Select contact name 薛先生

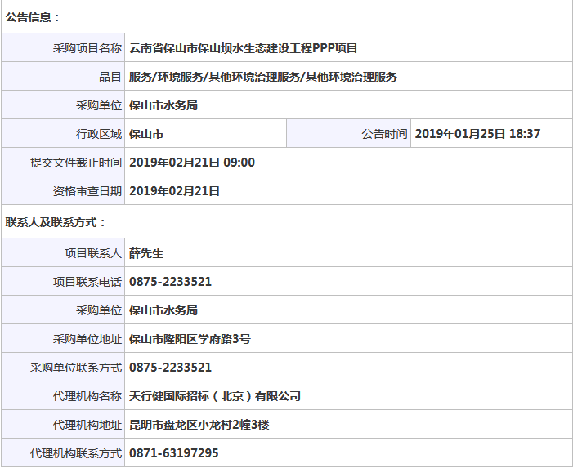coord(145,253)
